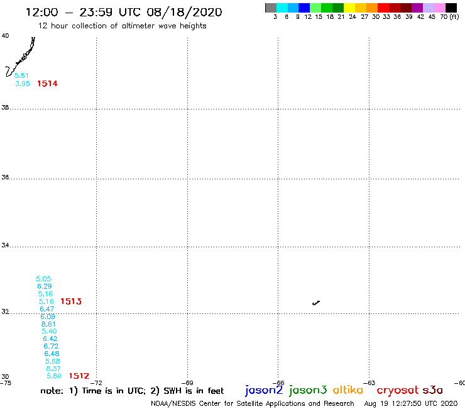Click the dark green swatch in the legend
The width and height of the screenshot is (465, 409).
coord(338,8)
